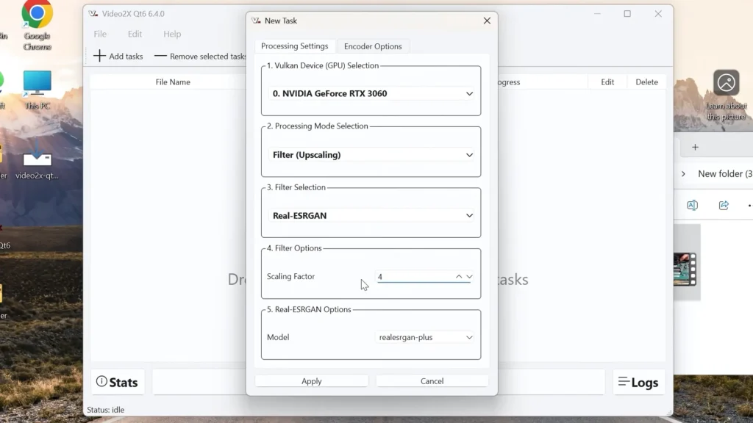Close the Video2X Qt6 main window

(658, 14)
